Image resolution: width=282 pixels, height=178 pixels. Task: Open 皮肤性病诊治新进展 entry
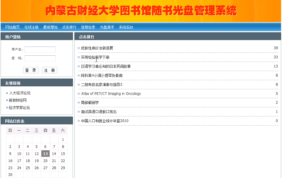97,48
